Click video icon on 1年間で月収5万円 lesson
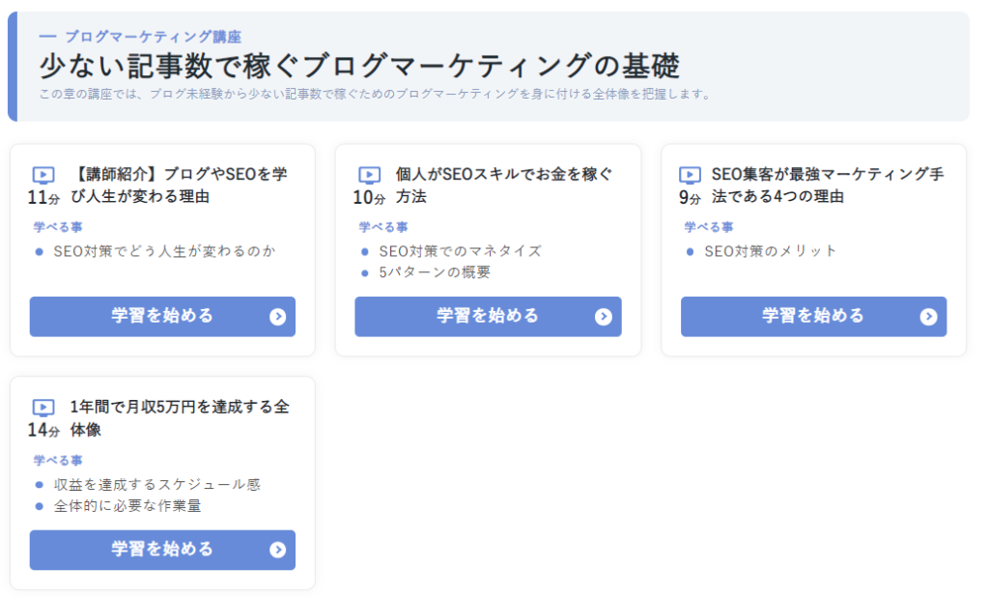Screen dimensions: 989x597 point(43,408)
